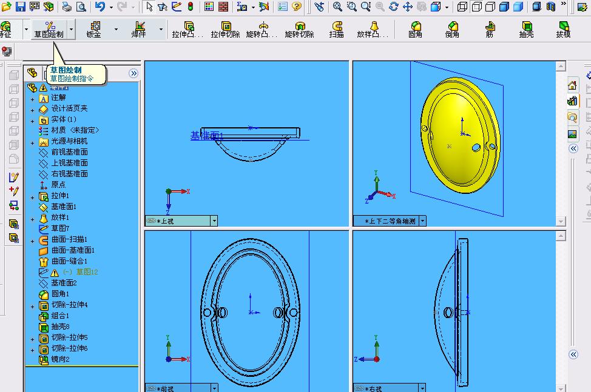Click the 旋转切除 revolved cut tool
This screenshot has height=392, width=591.
pos(300,30)
